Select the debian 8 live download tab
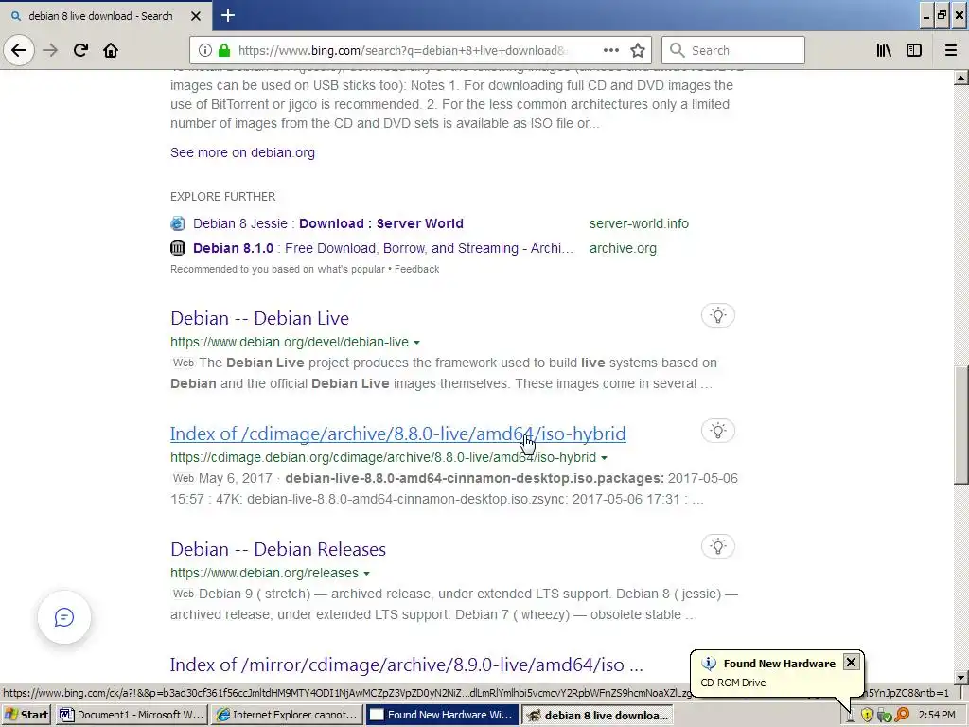Image resolution: width=969 pixels, height=727 pixels. tap(106, 15)
